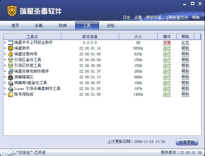Click the 版本信息 column header

90,37
